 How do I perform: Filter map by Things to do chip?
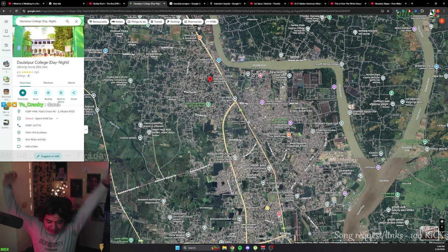[136, 22]
